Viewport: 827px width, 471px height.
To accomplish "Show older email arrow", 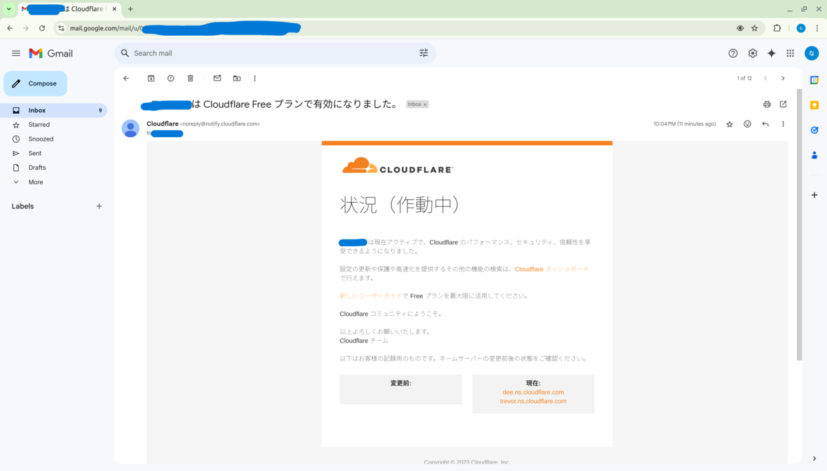I will pyautogui.click(x=783, y=79).
